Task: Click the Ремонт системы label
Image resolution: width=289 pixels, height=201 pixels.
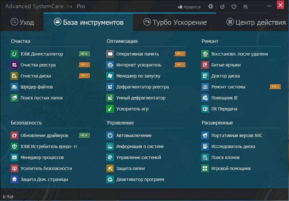Action: click(x=228, y=87)
